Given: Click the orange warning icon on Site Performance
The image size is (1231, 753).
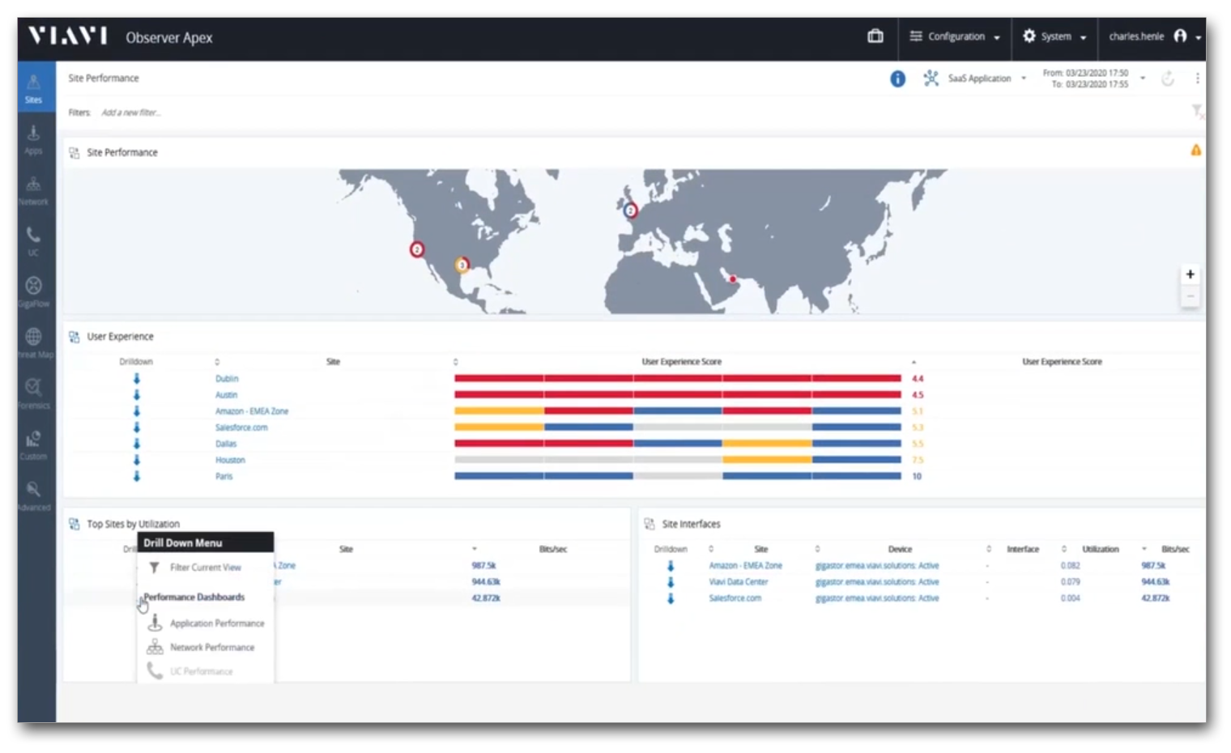Looking at the screenshot, I should tap(1195, 151).
